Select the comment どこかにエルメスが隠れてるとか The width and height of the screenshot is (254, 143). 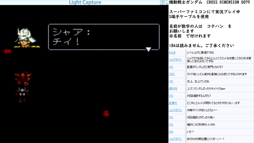pyautogui.click(x=213, y=103)
